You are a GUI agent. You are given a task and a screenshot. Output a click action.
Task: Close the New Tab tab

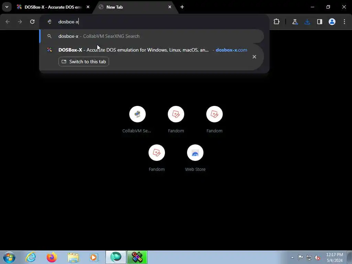click(170, 7)
